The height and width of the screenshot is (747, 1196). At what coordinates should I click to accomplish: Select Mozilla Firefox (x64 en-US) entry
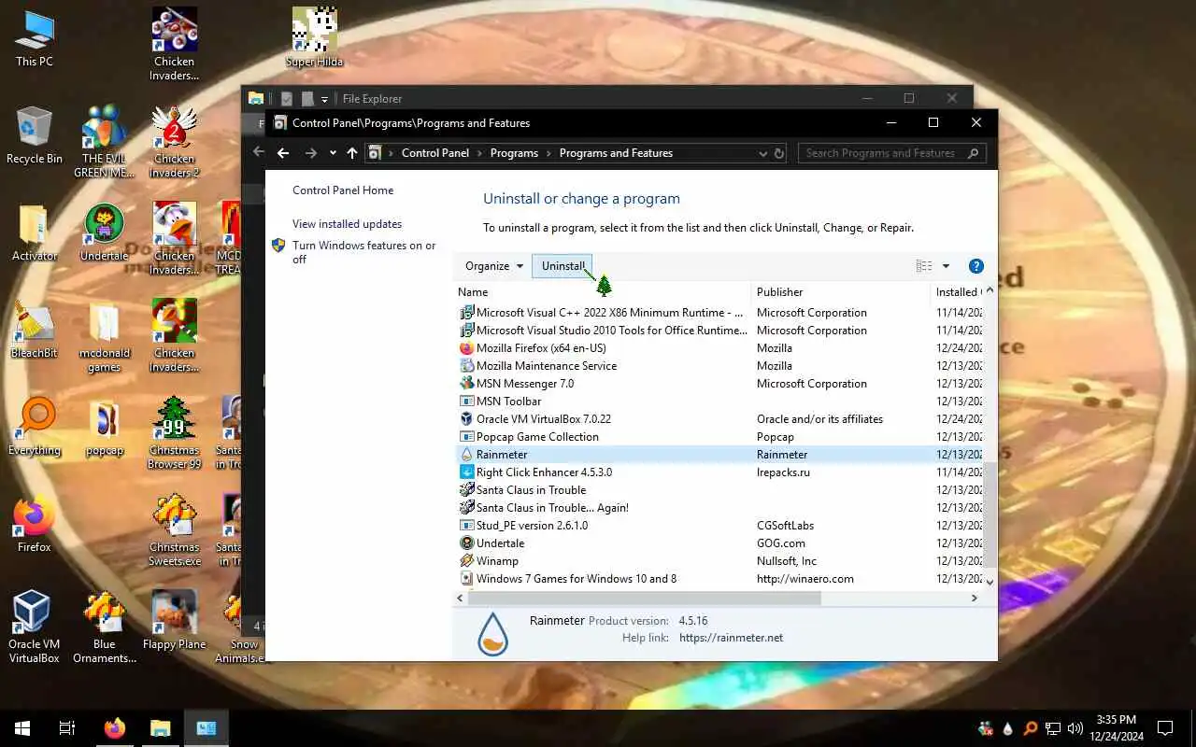[x=719, y=348]
